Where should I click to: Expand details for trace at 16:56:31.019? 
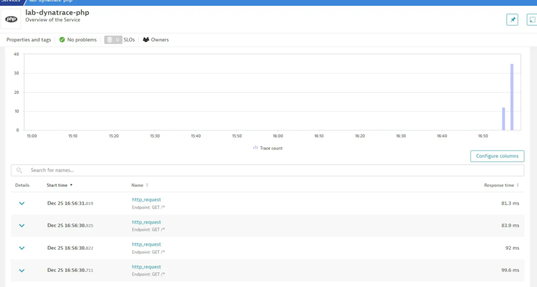tap(22, 204)
